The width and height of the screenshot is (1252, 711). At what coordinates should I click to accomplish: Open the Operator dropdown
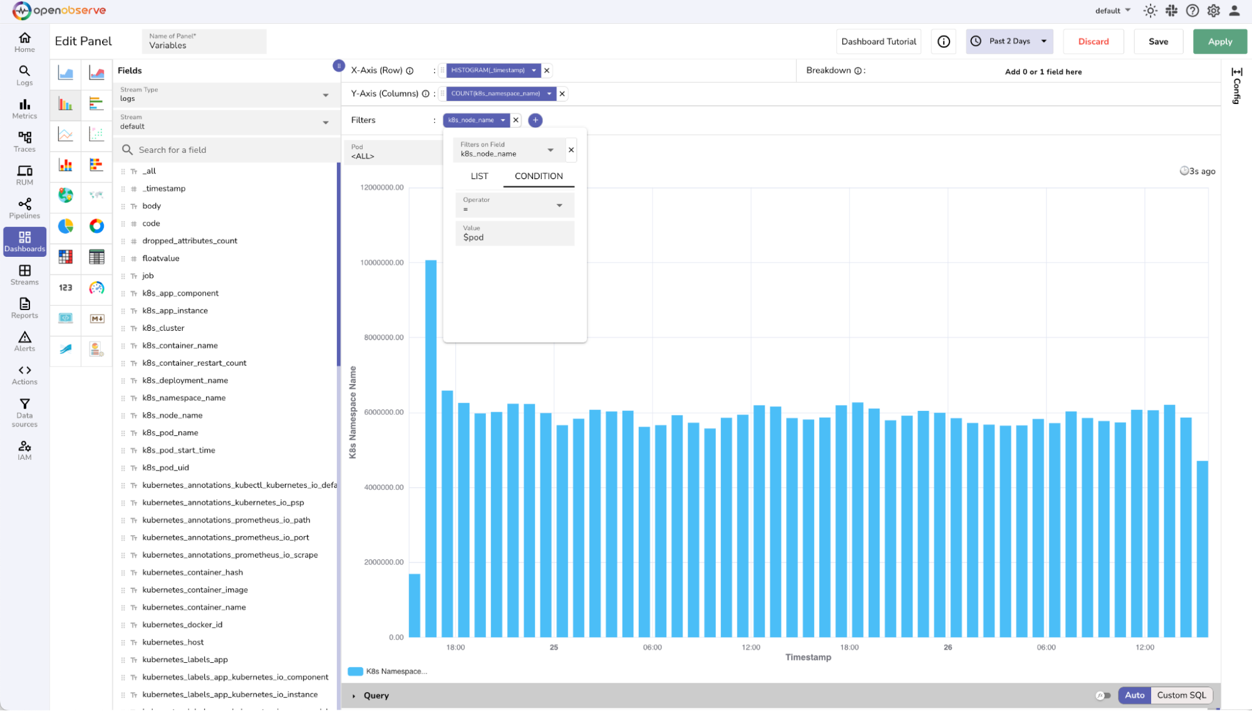click(514, 205)
